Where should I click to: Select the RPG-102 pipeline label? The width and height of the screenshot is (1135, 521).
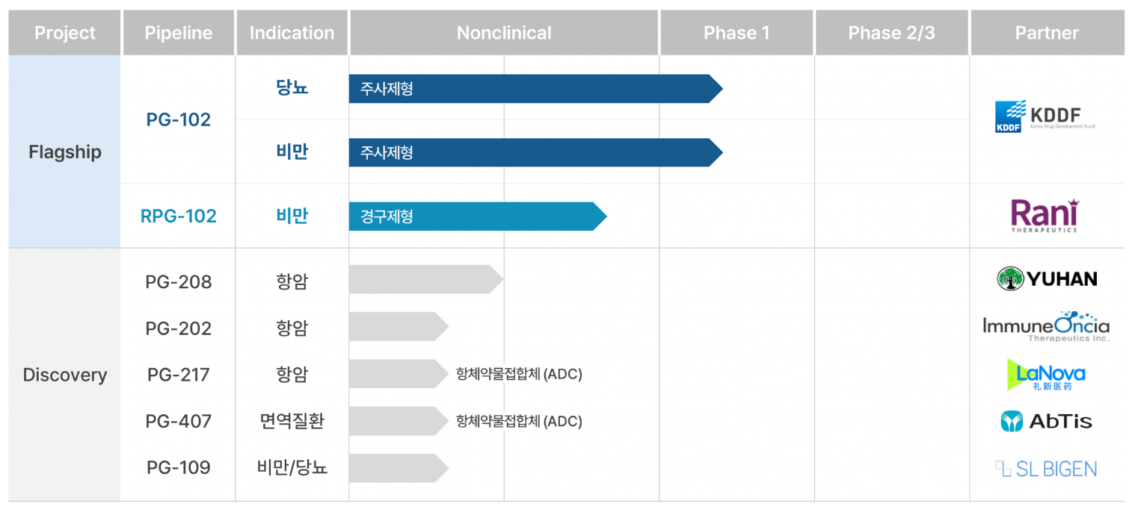pos(178,216)
